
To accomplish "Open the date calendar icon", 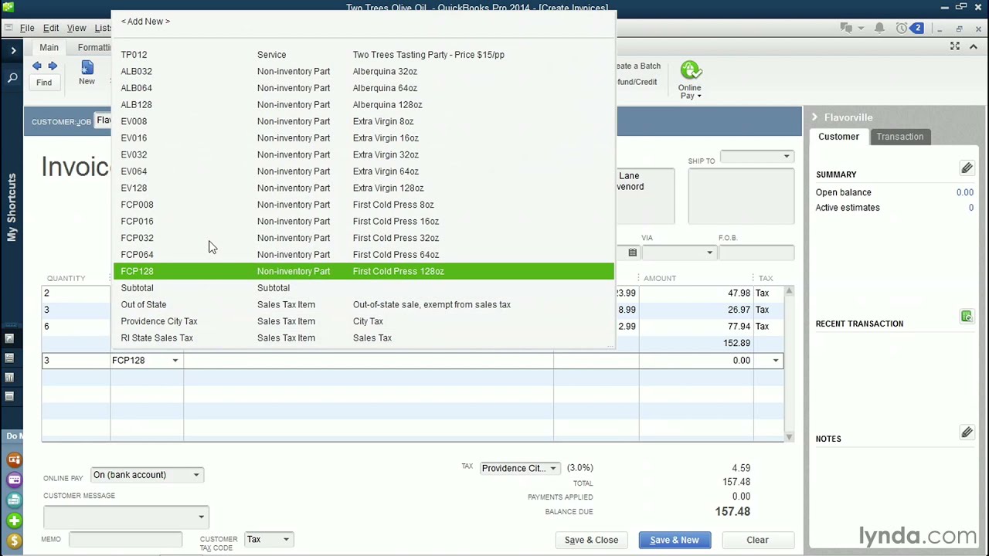I will [632, 253].
